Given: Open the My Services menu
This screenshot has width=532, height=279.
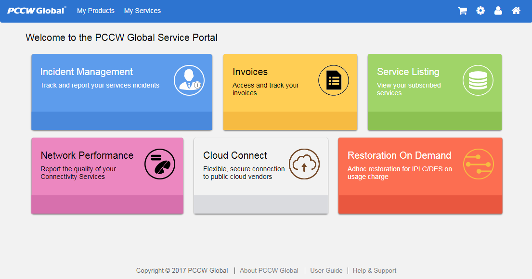Looking at the screenshot, I should (x=143, y=11).
